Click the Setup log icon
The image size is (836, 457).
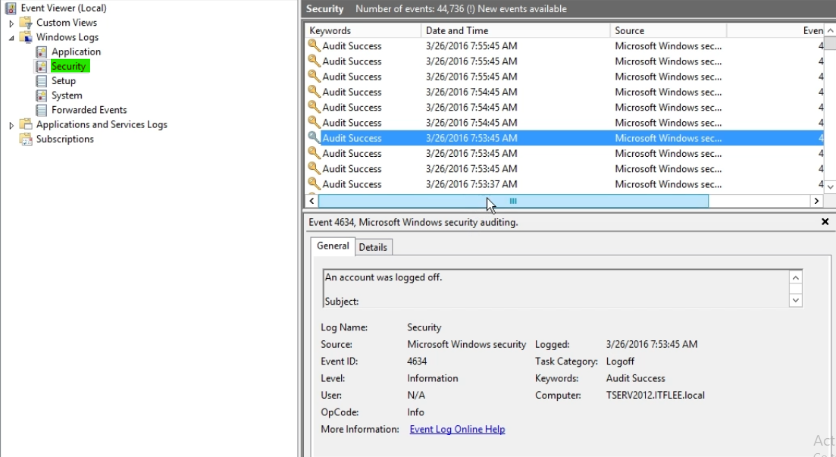coord(42,81)
